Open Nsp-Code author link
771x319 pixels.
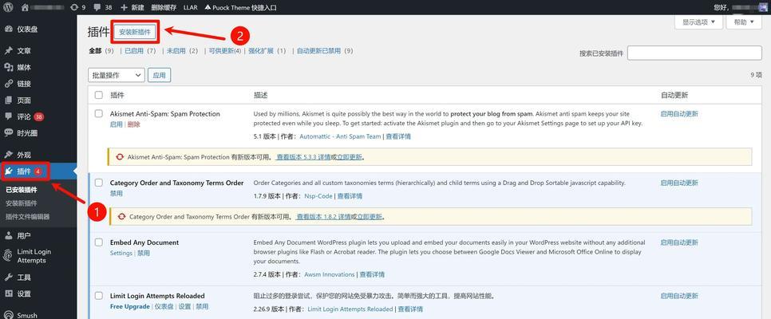pos(318,195)
